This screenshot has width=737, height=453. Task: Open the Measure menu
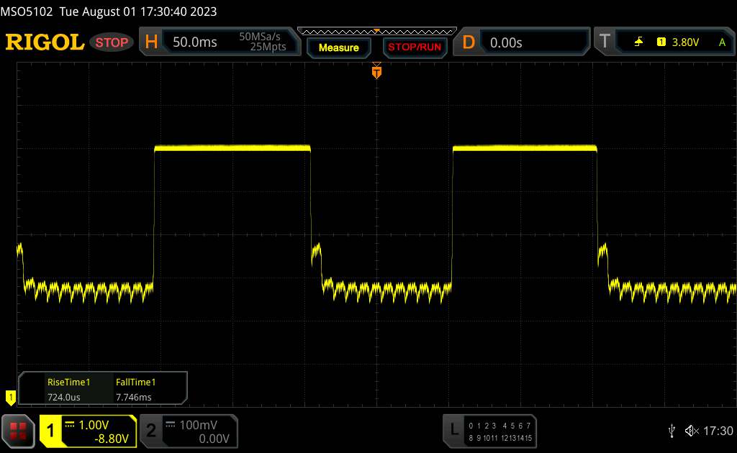click(338, 47)
